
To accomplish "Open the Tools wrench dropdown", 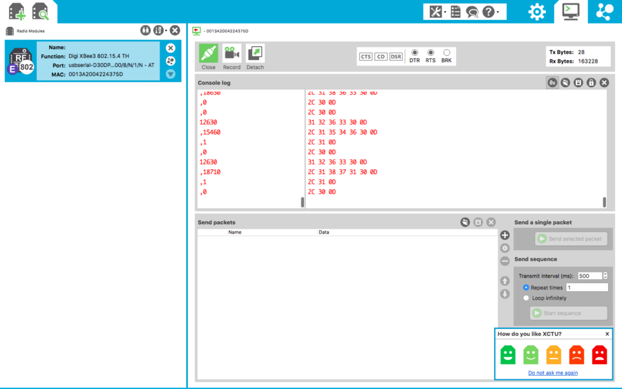I will pyautogui.click(x=437, y=12).
